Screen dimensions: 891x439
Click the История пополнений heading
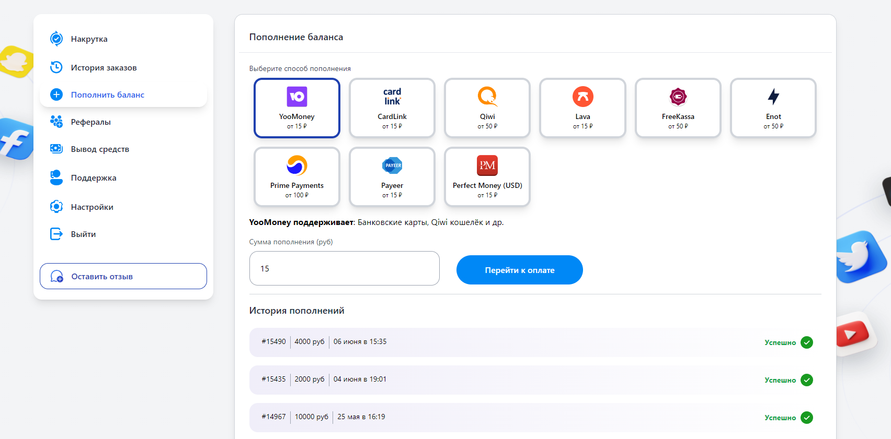[x=296, y=311]
